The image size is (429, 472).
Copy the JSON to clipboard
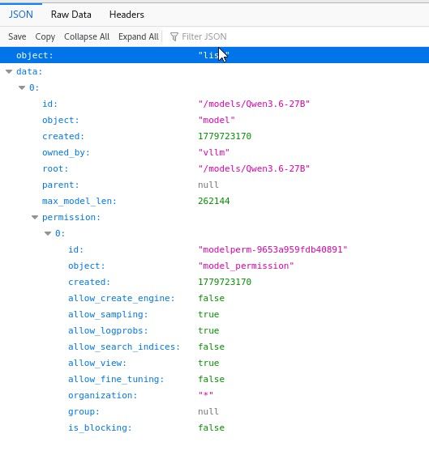[45, 36]
